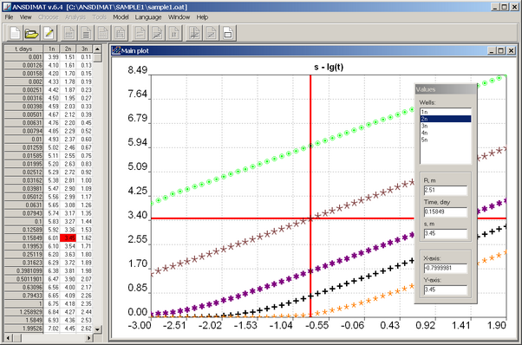Viewport: 522px width, 345px height.
Task: Click the table's horizontal scrollbar right arrow
Action: coord(89,338)
